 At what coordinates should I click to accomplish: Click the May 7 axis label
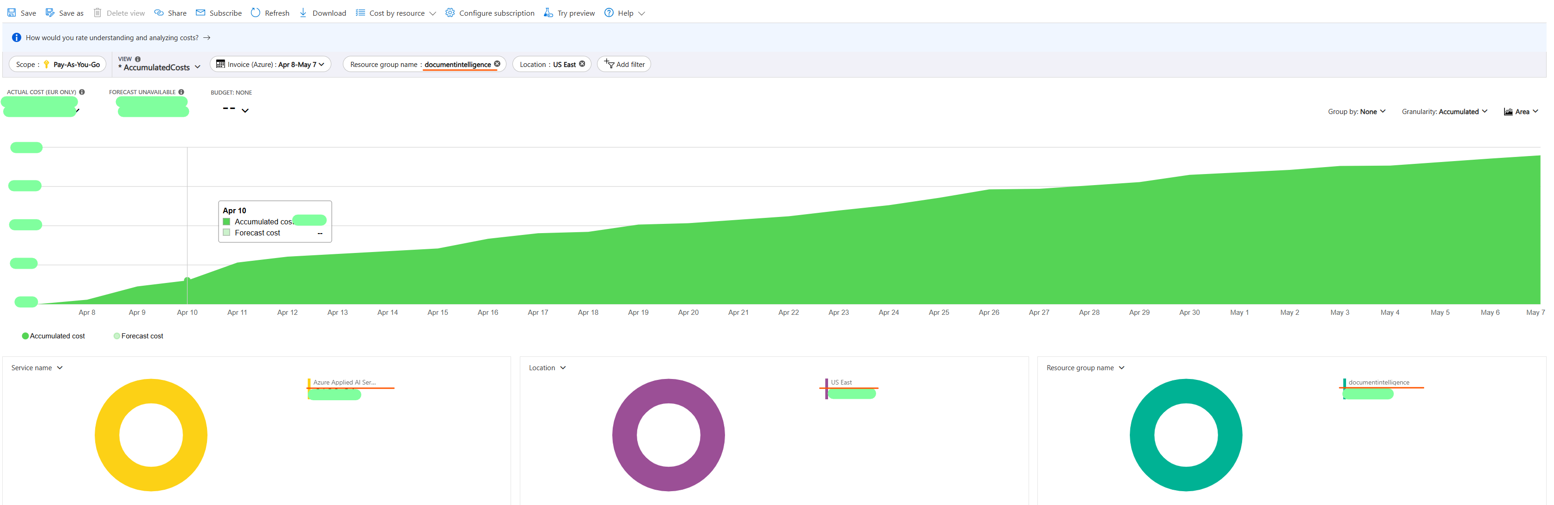coord(1536,312)
